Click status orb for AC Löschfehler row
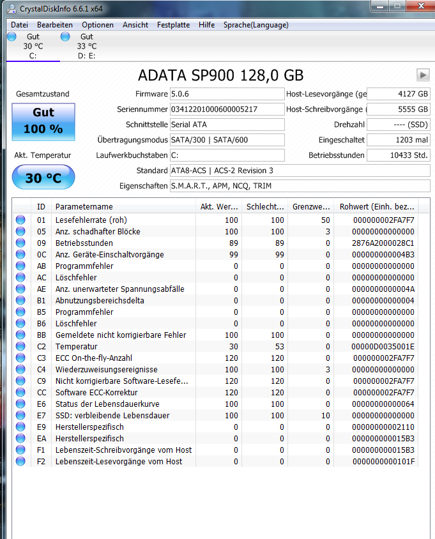 coord(20,277)
